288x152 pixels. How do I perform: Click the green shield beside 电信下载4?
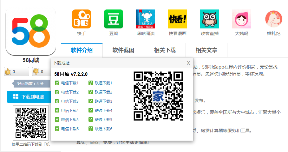click(x=57, y=111)
